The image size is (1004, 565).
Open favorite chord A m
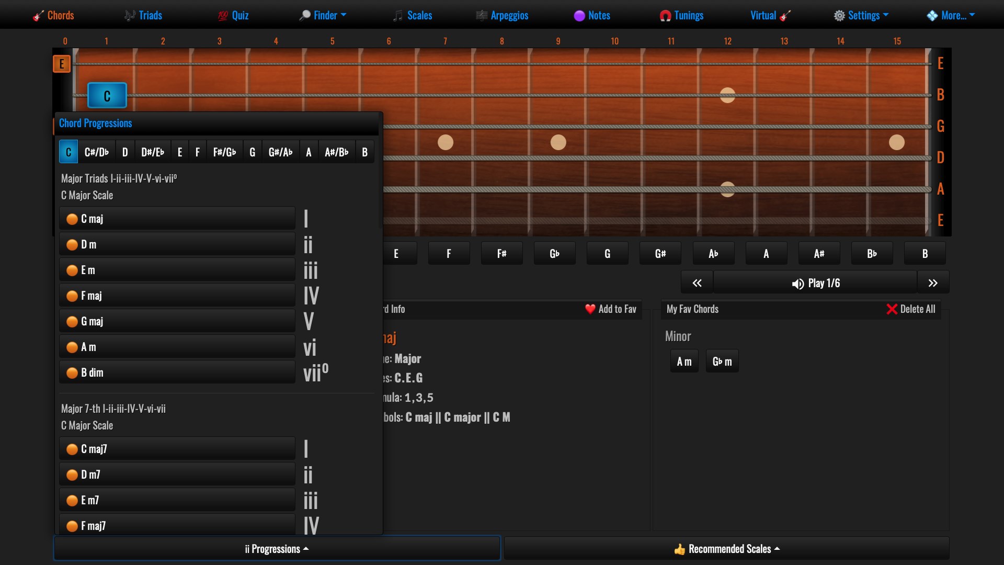point(684,361)
